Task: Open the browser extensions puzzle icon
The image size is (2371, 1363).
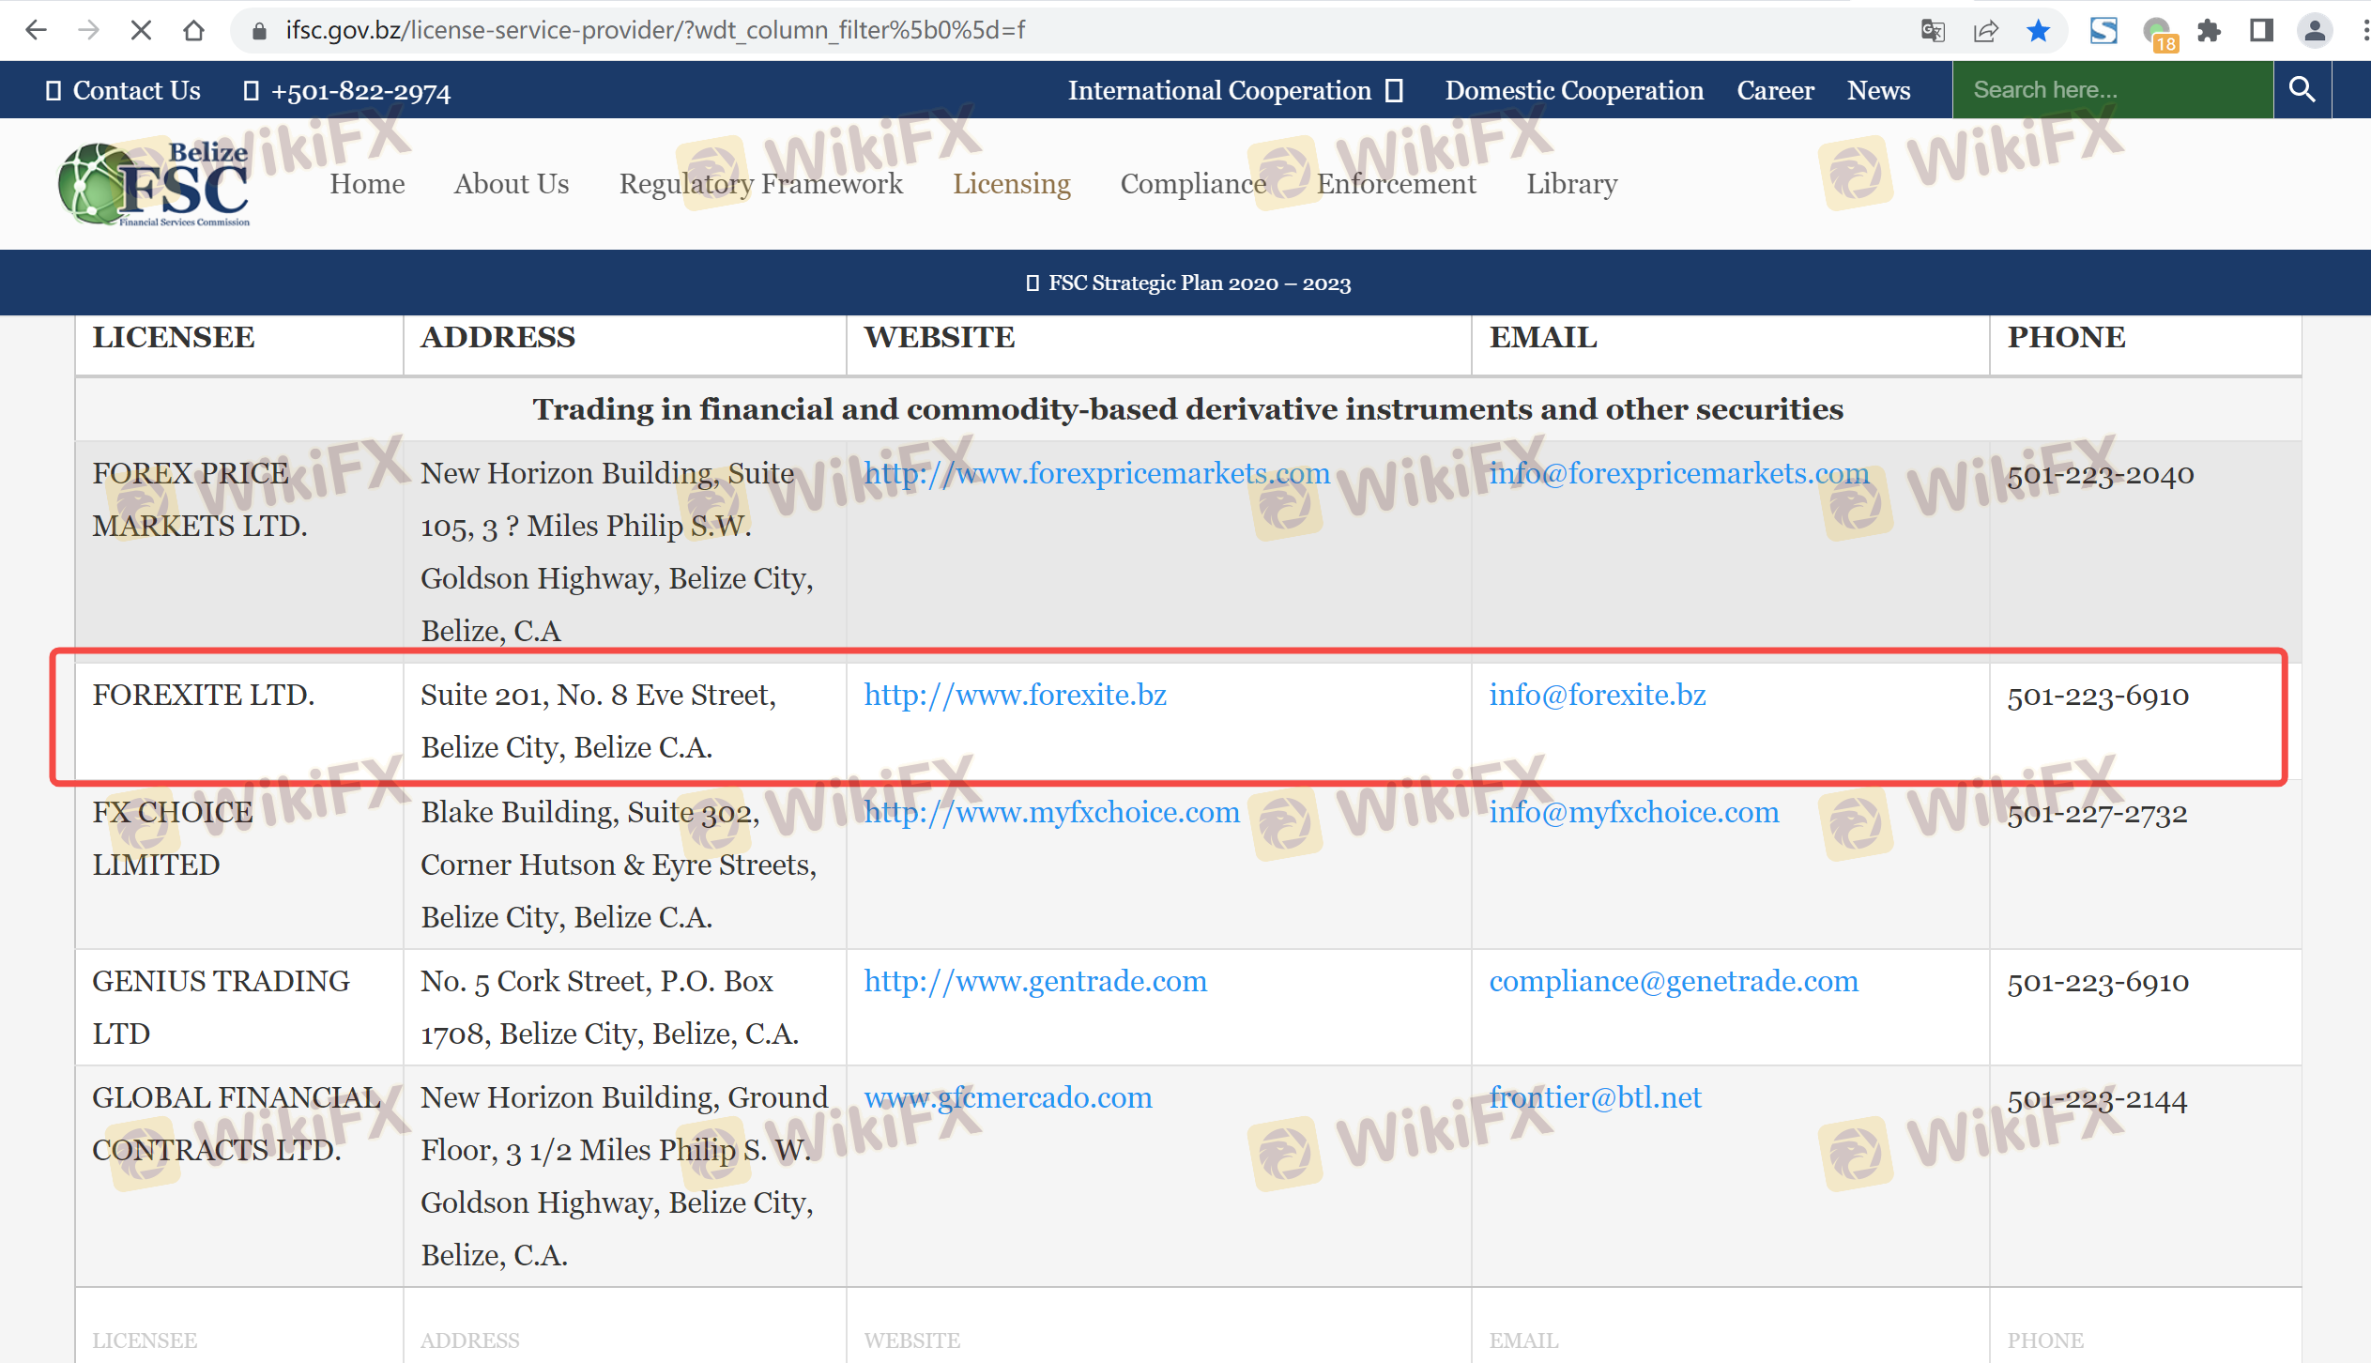Action: pyautogui.click(x=2209, y=31)
